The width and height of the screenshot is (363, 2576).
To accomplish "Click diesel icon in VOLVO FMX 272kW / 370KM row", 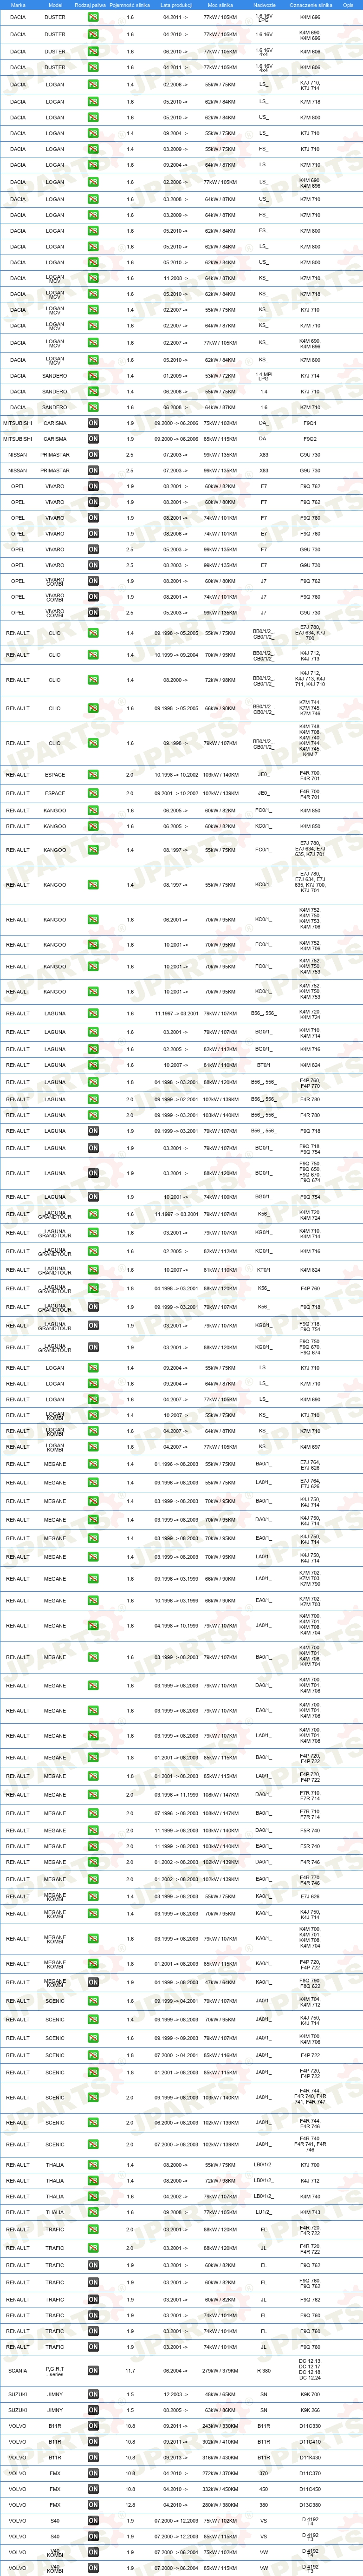I will pyautogui.click(x=93, y=2473).
